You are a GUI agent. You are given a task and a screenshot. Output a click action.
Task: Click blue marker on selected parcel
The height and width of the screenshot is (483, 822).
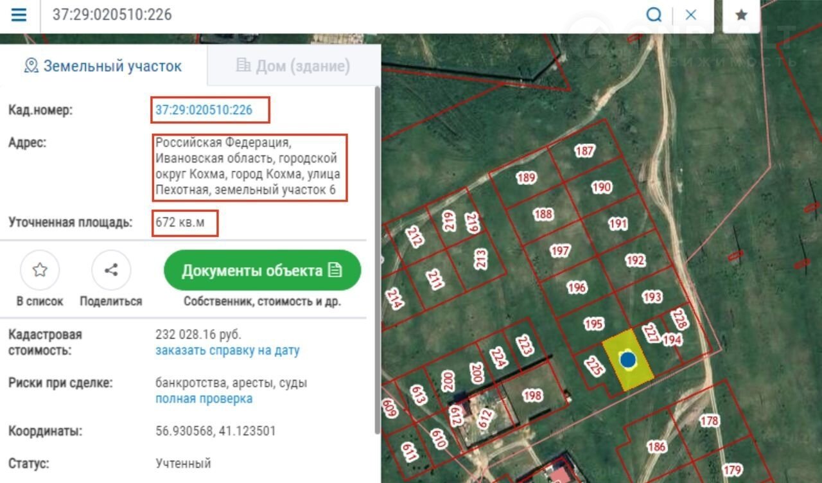(627, 360)
